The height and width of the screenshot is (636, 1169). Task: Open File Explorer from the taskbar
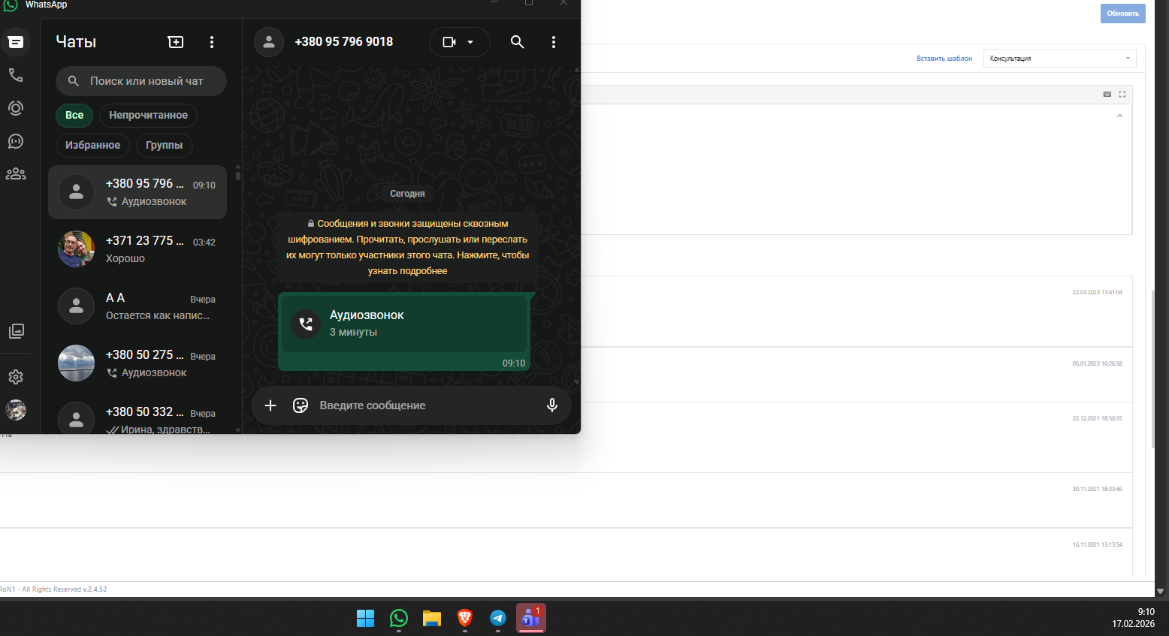click(x=432, y=618)
